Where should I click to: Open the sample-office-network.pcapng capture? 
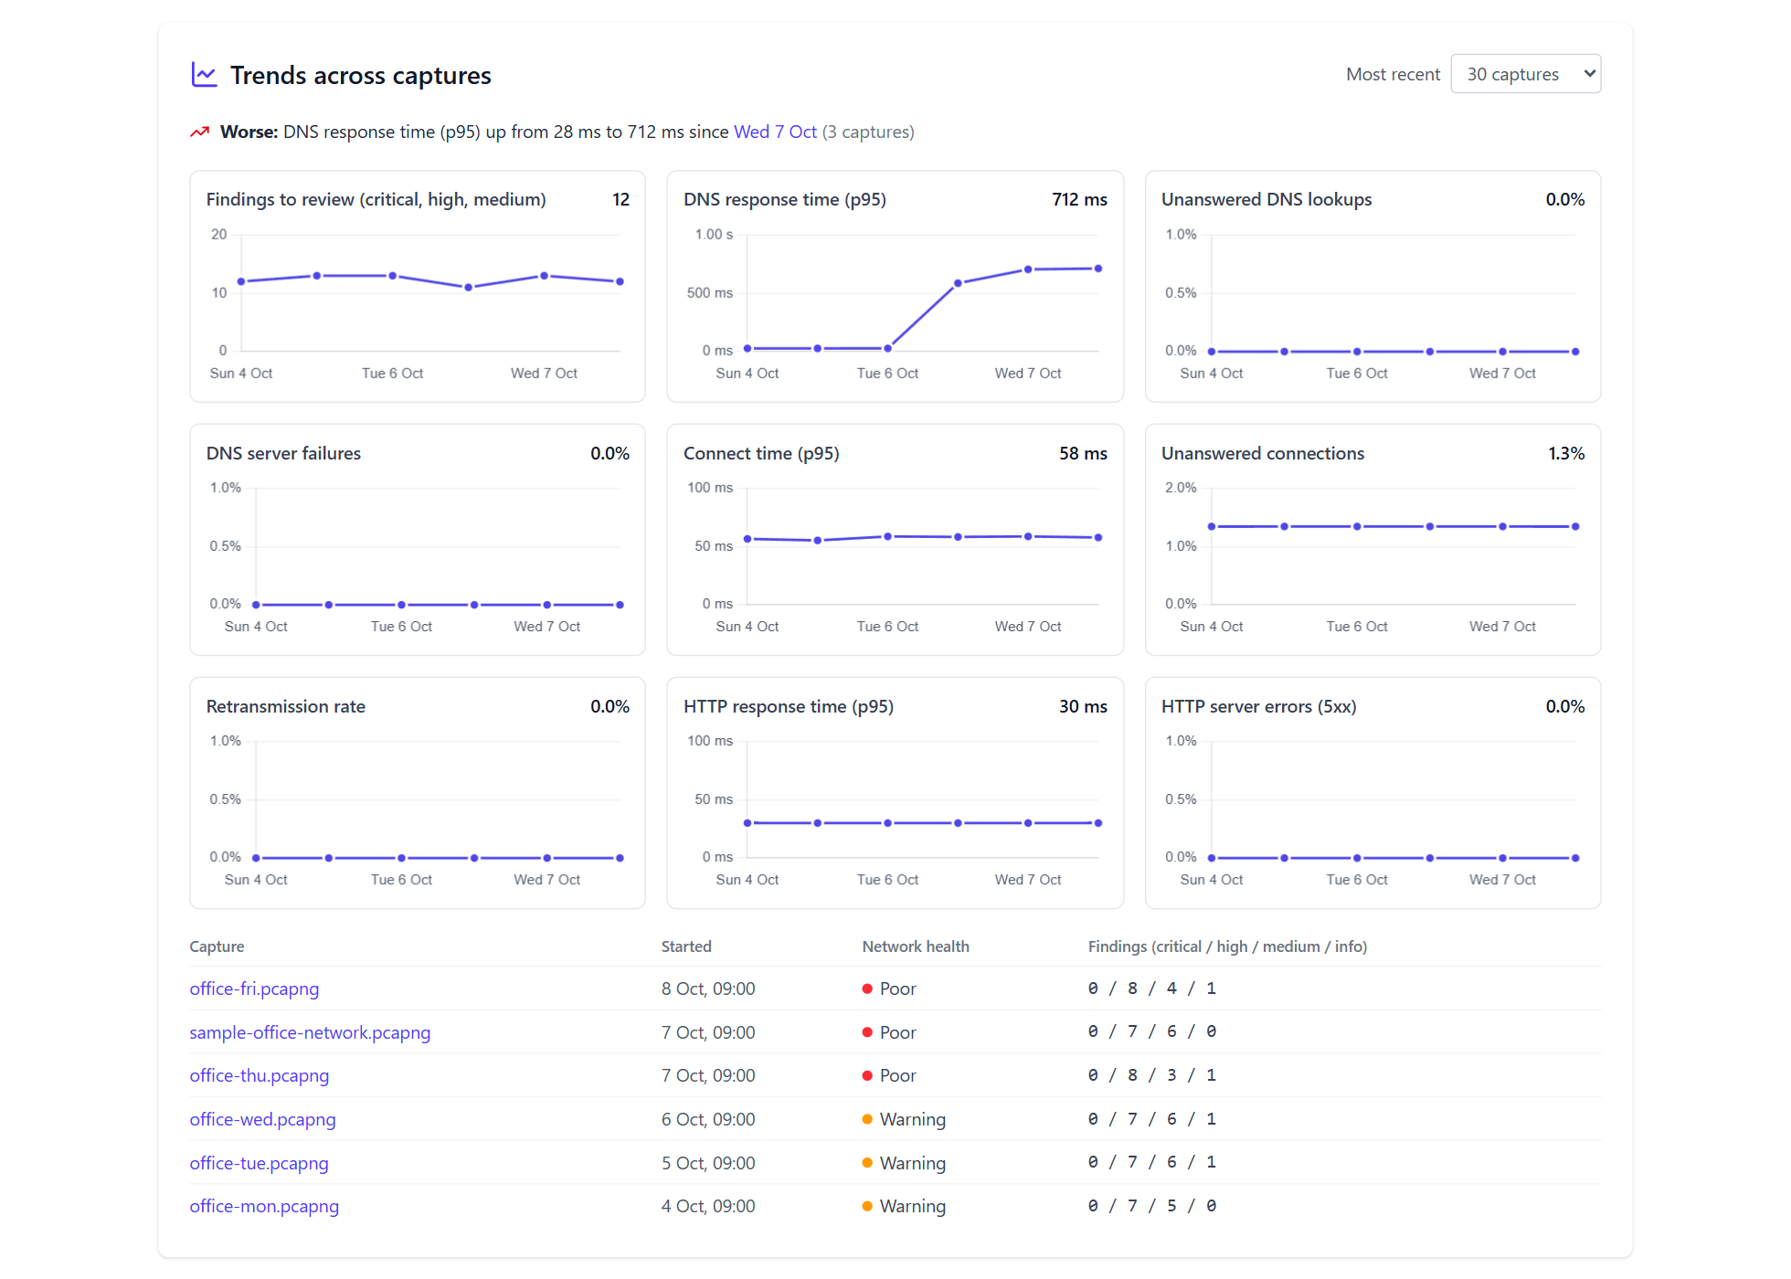pos(310,1032)
